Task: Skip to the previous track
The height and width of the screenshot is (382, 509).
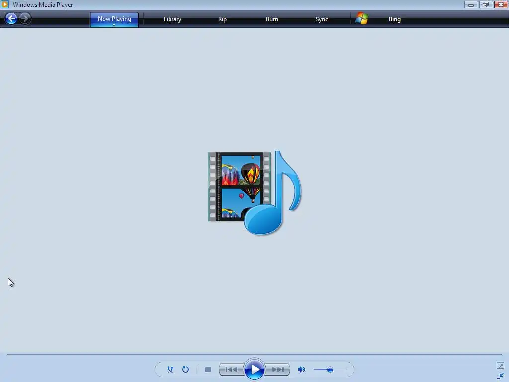Action: coord(231,370)
